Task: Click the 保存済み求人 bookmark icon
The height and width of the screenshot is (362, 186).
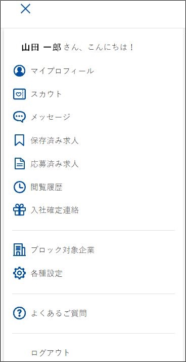Action: (19, 140)
